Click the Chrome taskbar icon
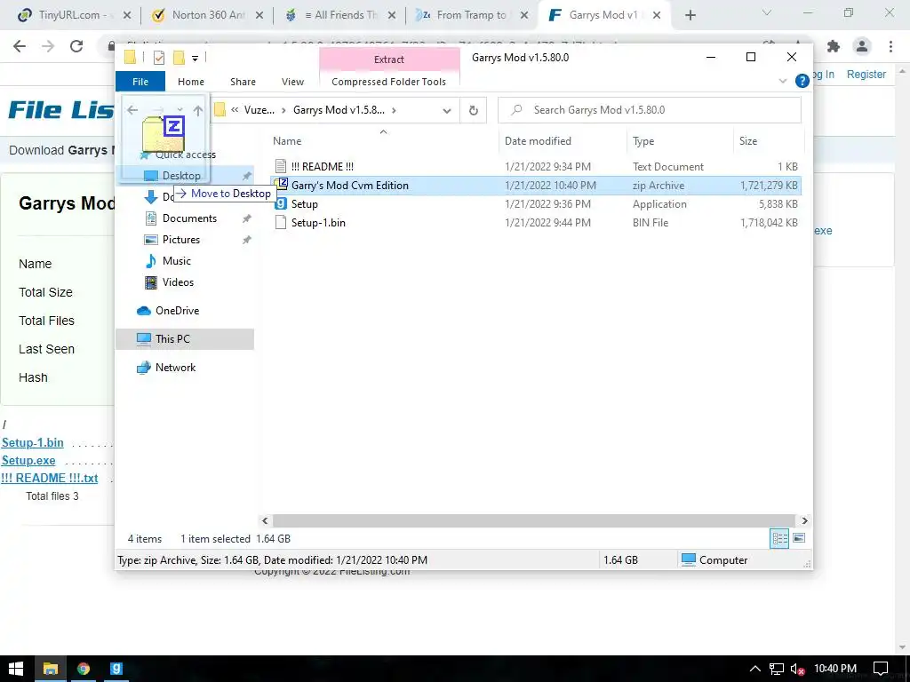Image resolution: width=910 pixels, height=682 pixels. tap(84, 669)
